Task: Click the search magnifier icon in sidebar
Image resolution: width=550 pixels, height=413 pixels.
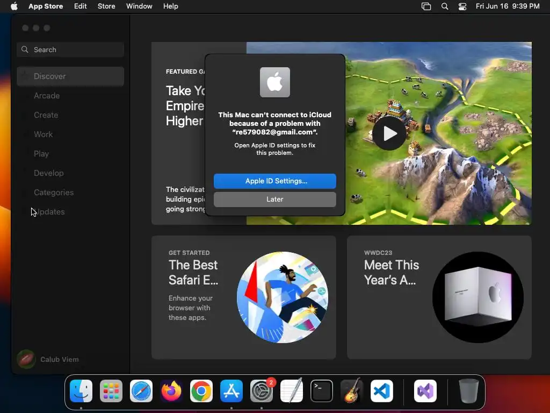Action: point(25,49)
